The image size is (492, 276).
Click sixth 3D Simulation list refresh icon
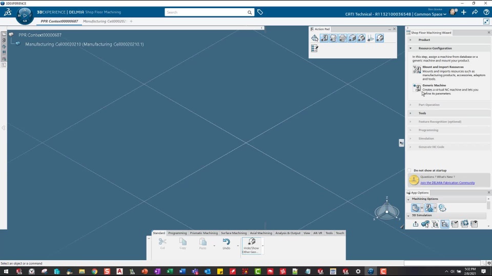(464, 224)
